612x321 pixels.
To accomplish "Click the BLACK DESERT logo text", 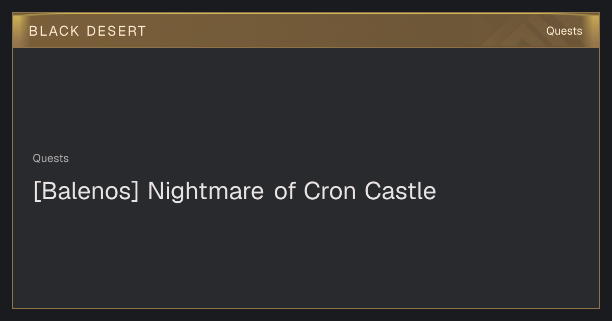I will tap(88, 31).
